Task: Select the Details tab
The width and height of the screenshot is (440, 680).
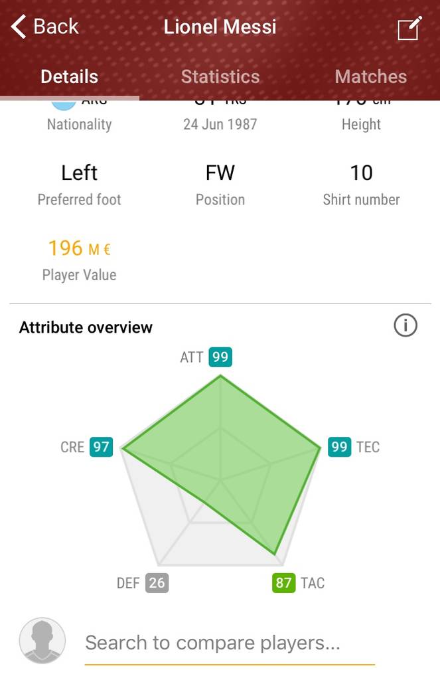Action: (x=70, y=77)
